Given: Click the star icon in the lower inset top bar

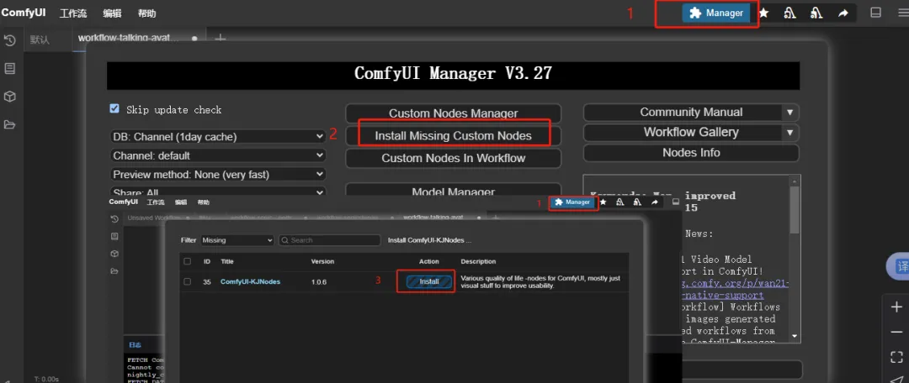Looking at the screenshot, I should pyautogui.click(x=603, y=202).
